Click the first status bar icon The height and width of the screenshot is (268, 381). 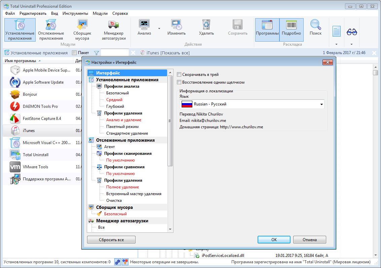click(x=118, y=262)
